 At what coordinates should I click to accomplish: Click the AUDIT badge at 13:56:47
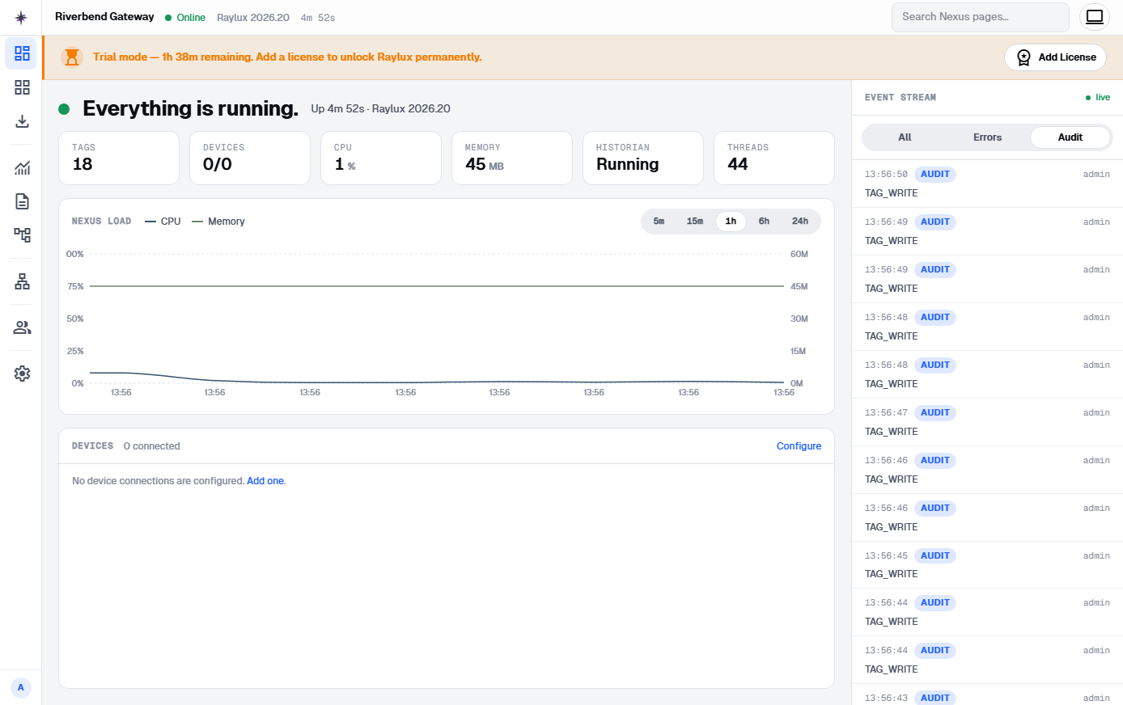[935, 413]
